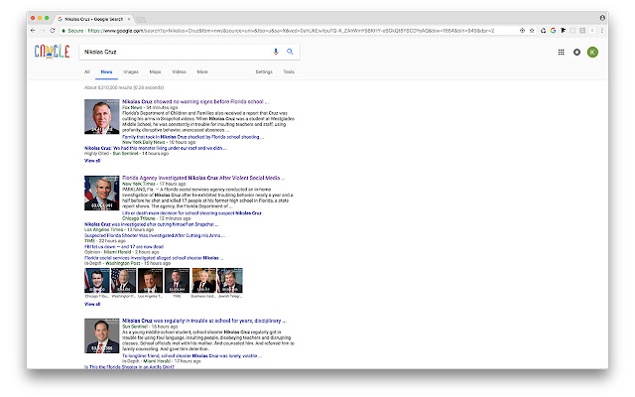Open 'Nikolas Cruz showed no warning signs' headline
This screenshot has width=635, height=397.
pyautogui.click(x=195, y=101)
